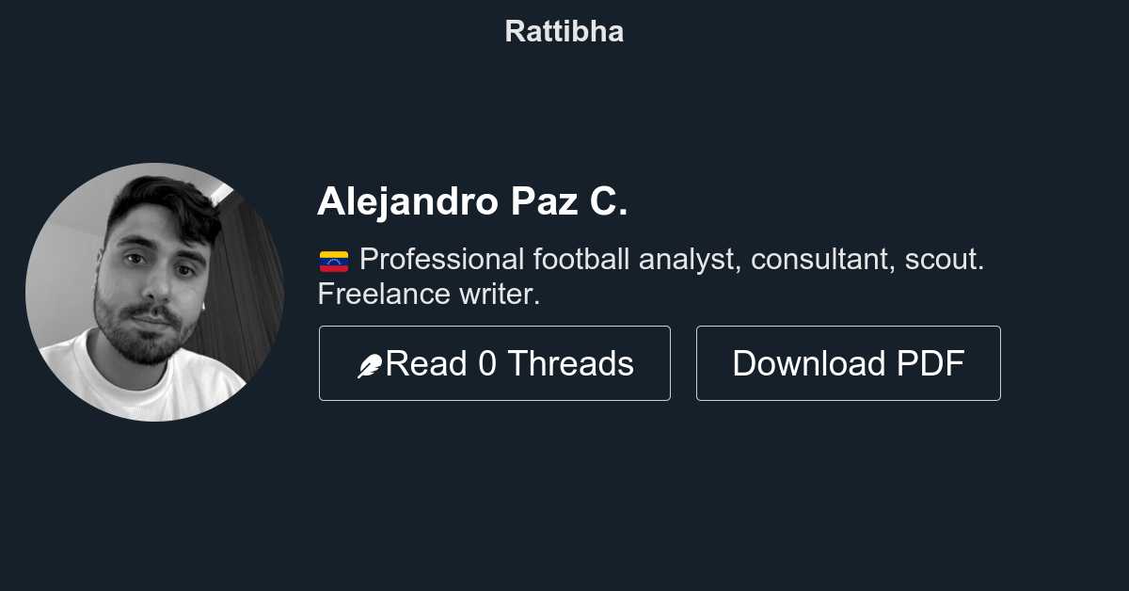Viewport: 1129px width, 591px height.
Task: Click the flag emoji before Professional football analyst
Action: [x=333, y=259]
